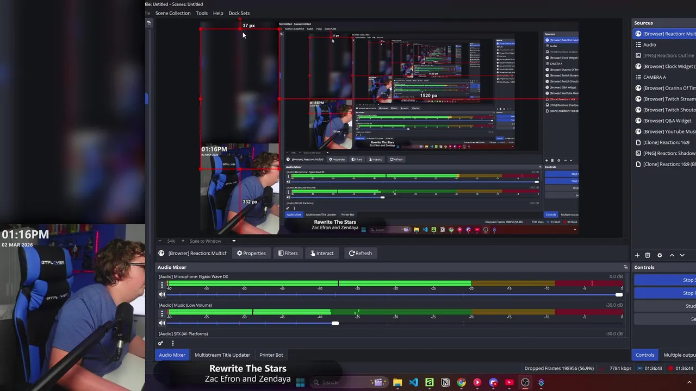The width and height of the screenshot is (696, 391).
Task: Select [Browser] Q&A Widget source
Action: tap(665, 121)
